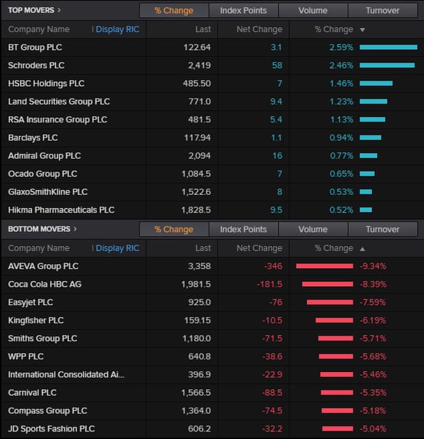This screenshot has width=424, height=439.
Task: Click the -5.35% Carnival change value
Action: point(373,393)
